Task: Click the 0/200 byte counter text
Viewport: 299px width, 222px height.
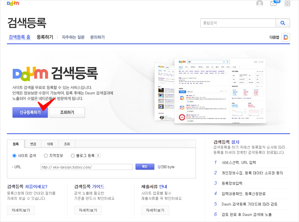Action: 166,167
